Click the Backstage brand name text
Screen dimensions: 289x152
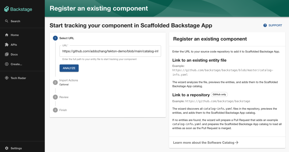coord(21,9)
